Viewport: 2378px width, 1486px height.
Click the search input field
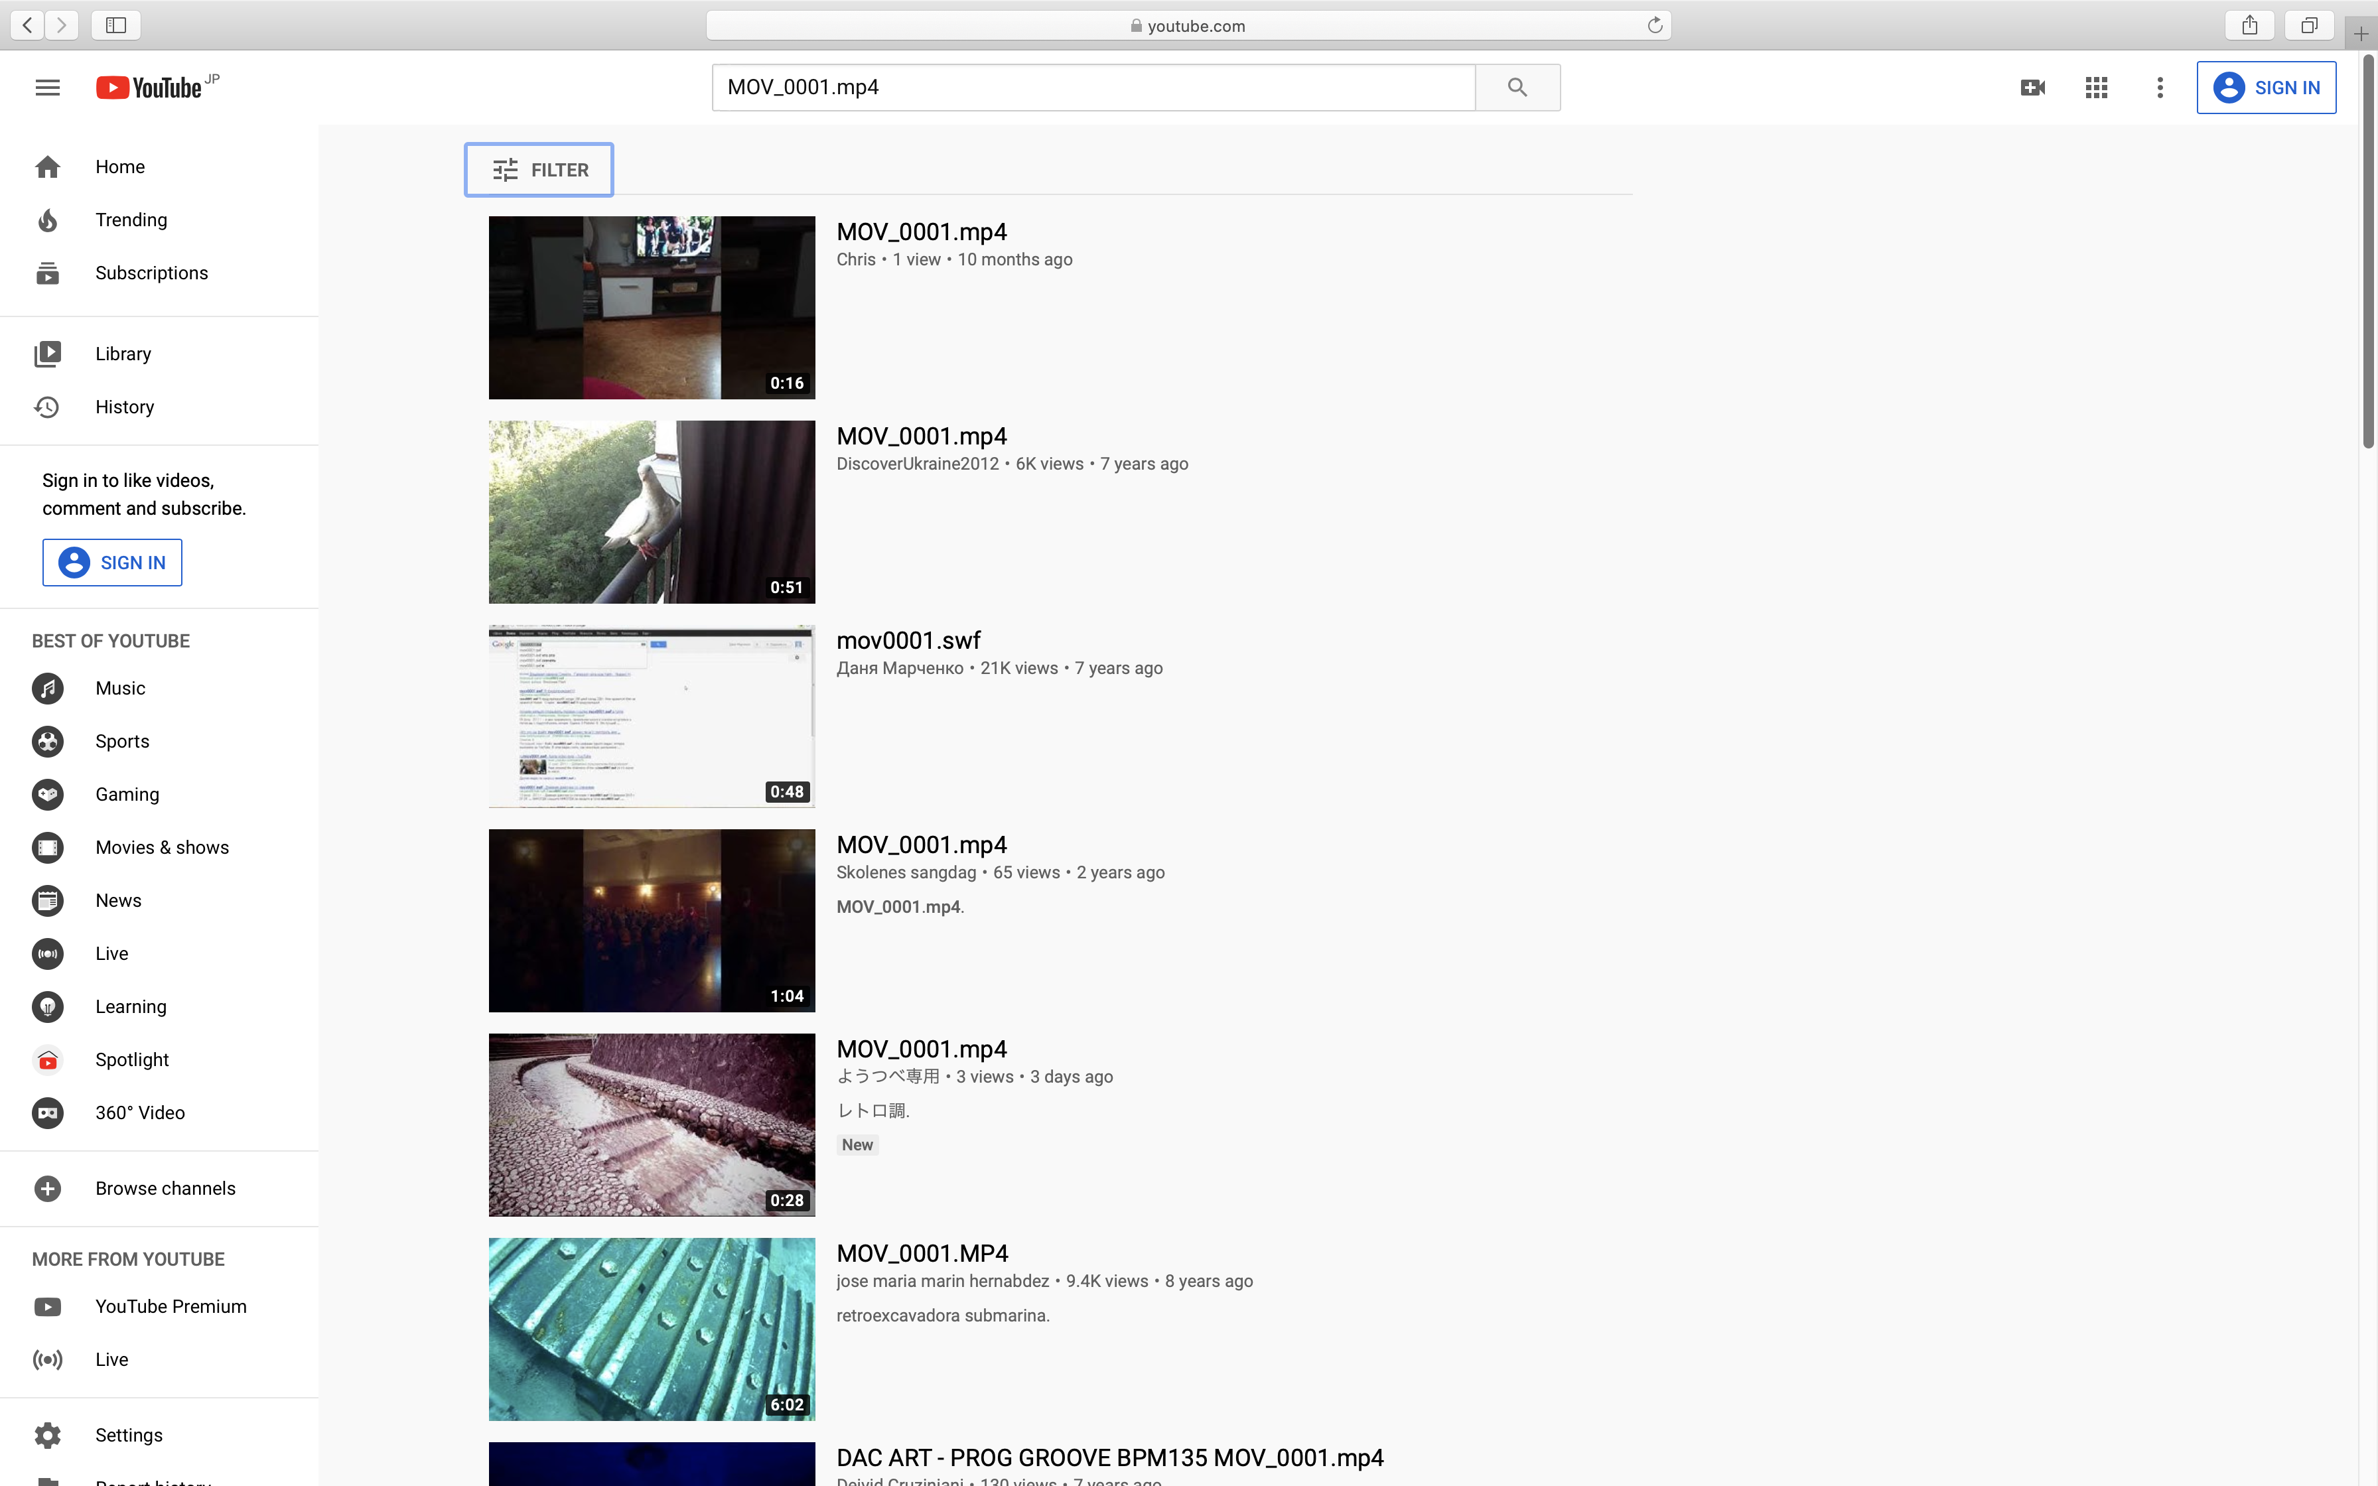(x=1093, y=88)
